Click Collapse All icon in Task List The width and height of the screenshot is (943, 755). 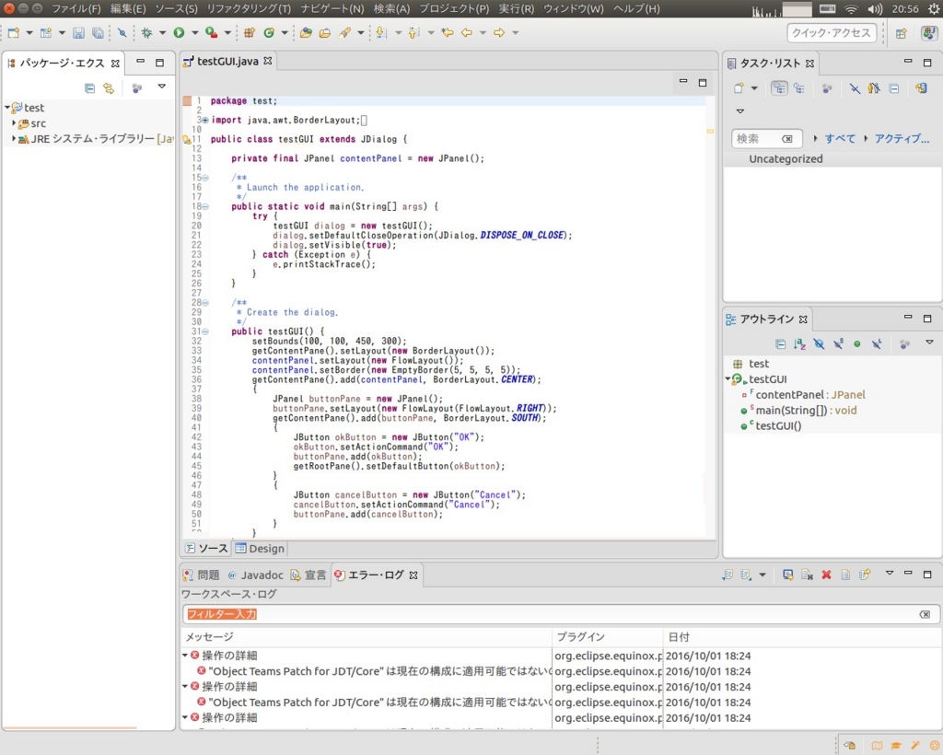coord(894,88)
